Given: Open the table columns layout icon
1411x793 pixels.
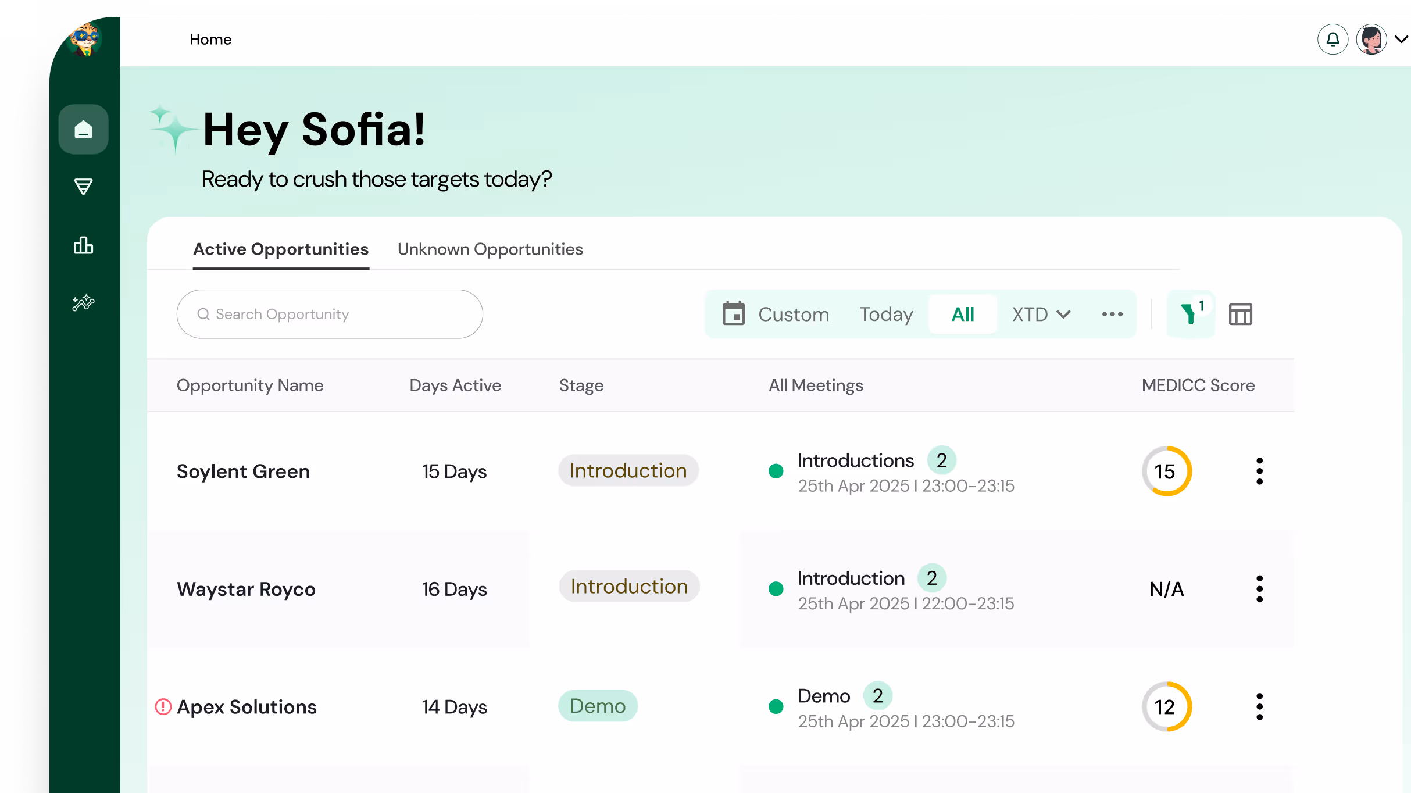Looking at the screenshot, I should [x=1241, y=315].
